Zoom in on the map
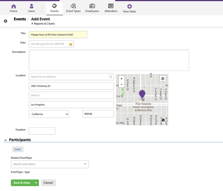This screenshot has height=191, width=223. point(122,79)
